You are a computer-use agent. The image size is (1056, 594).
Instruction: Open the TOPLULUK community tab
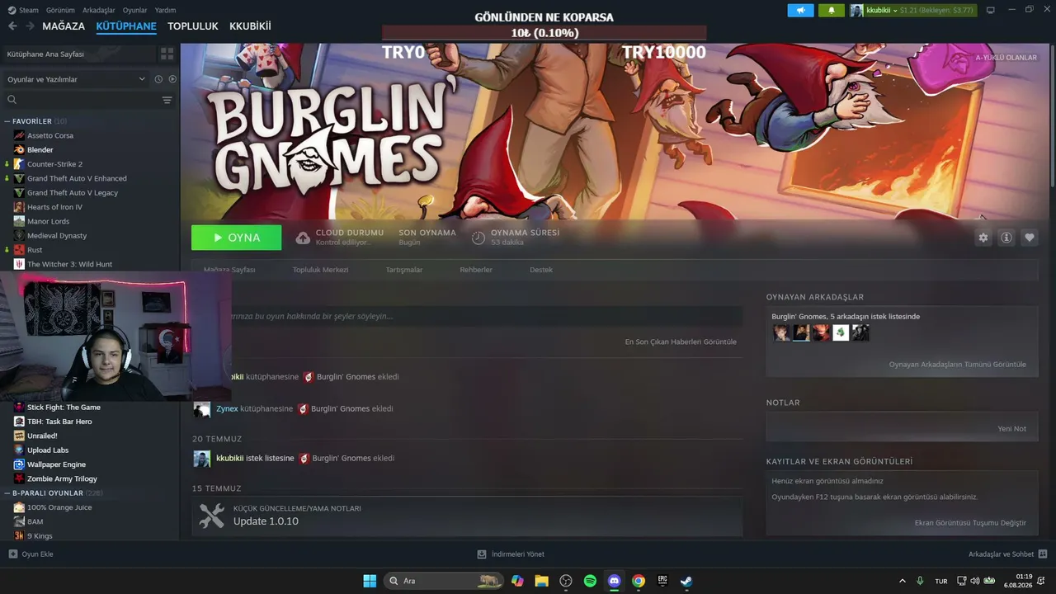(193, 26)
